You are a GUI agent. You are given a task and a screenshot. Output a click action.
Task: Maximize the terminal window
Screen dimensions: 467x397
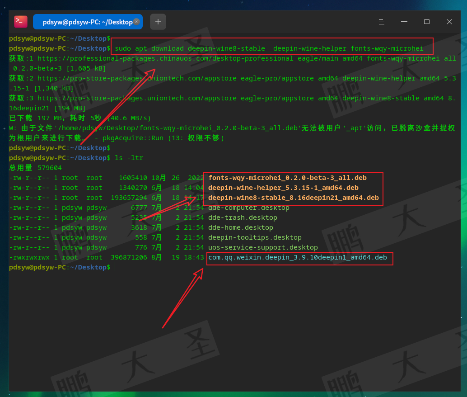[x=427, y=22]
